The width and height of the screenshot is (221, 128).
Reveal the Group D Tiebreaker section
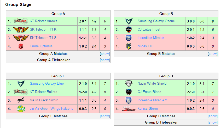pyautogui.click(x=213, y=122)
